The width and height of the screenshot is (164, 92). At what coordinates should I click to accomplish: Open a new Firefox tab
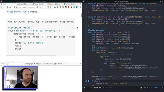coord(80,4)
